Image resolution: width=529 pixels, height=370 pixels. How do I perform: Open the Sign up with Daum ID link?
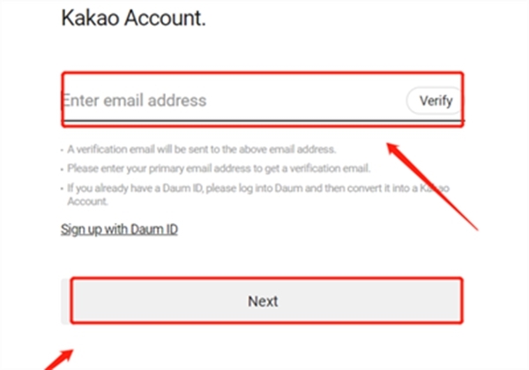(119, 230)
